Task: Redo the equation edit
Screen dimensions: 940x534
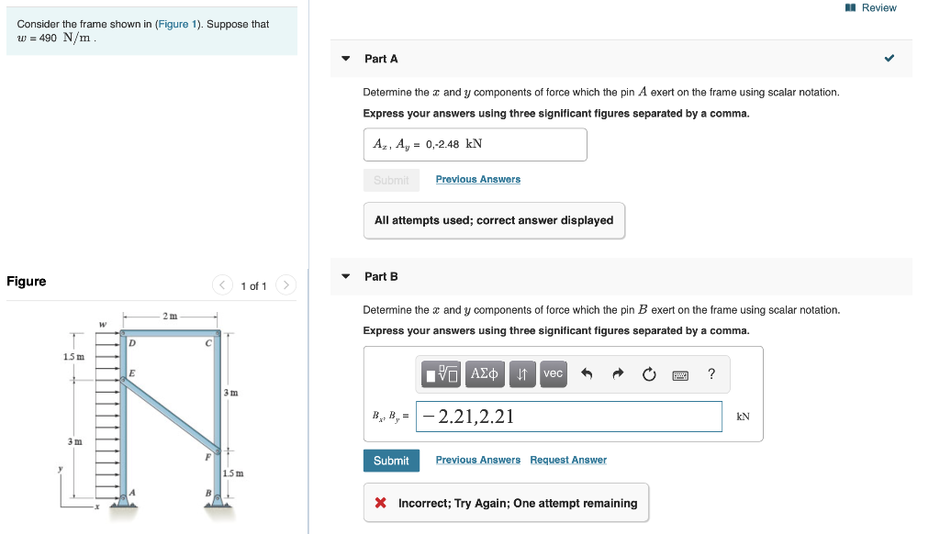Action: point(616,373)
